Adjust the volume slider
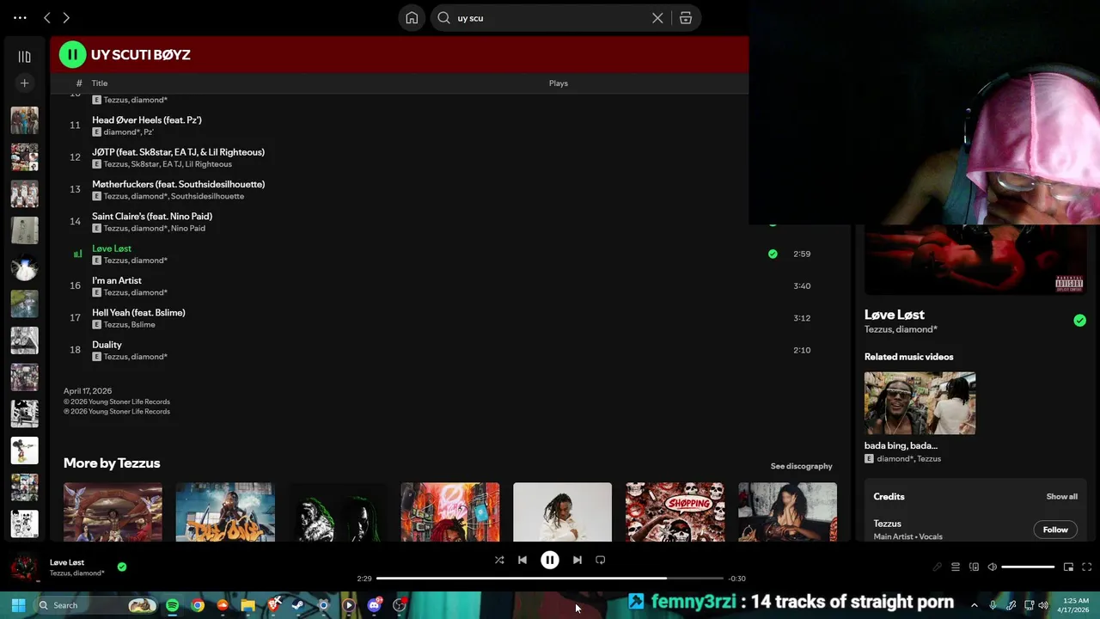Screen dimensions: 1100x619 (x=1028, y=567)
